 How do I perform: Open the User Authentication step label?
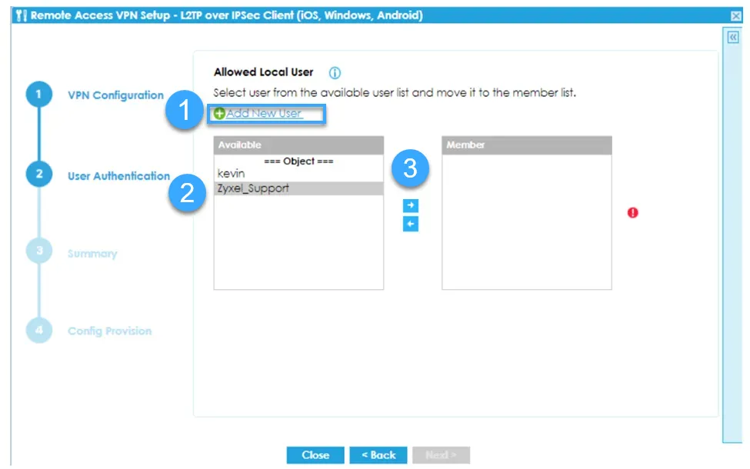click(x=118, y=176)
